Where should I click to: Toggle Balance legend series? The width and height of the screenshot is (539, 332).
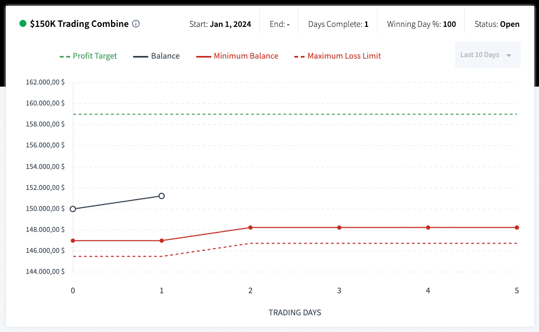point(156,56)
